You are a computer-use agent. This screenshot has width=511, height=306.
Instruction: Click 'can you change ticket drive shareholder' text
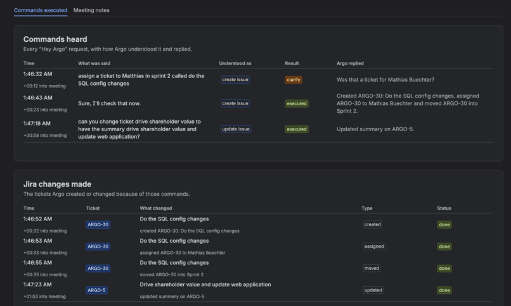(139, 129)
